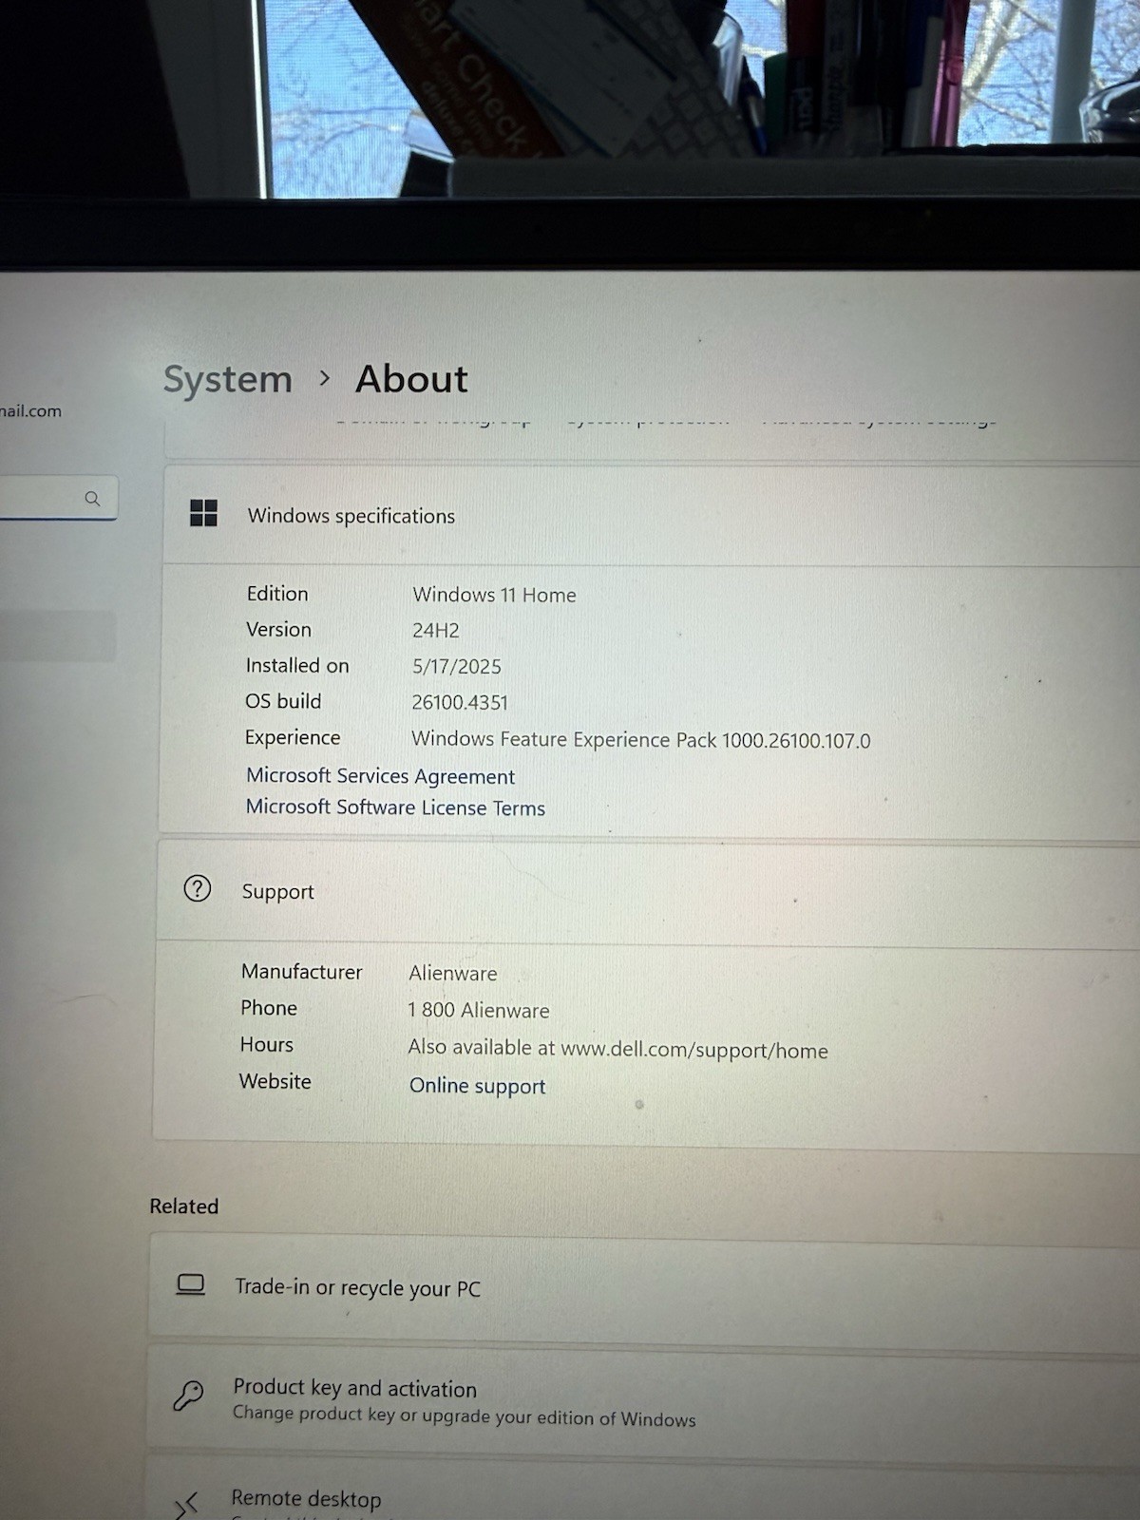Image resolution: width=1140 pixels, height=1520 pixels.
Task: Click the 'About' page title
Action: [x=411, y=379]
